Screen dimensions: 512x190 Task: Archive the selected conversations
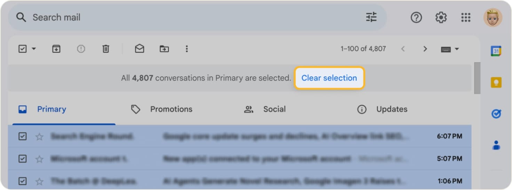pos(56,49)
